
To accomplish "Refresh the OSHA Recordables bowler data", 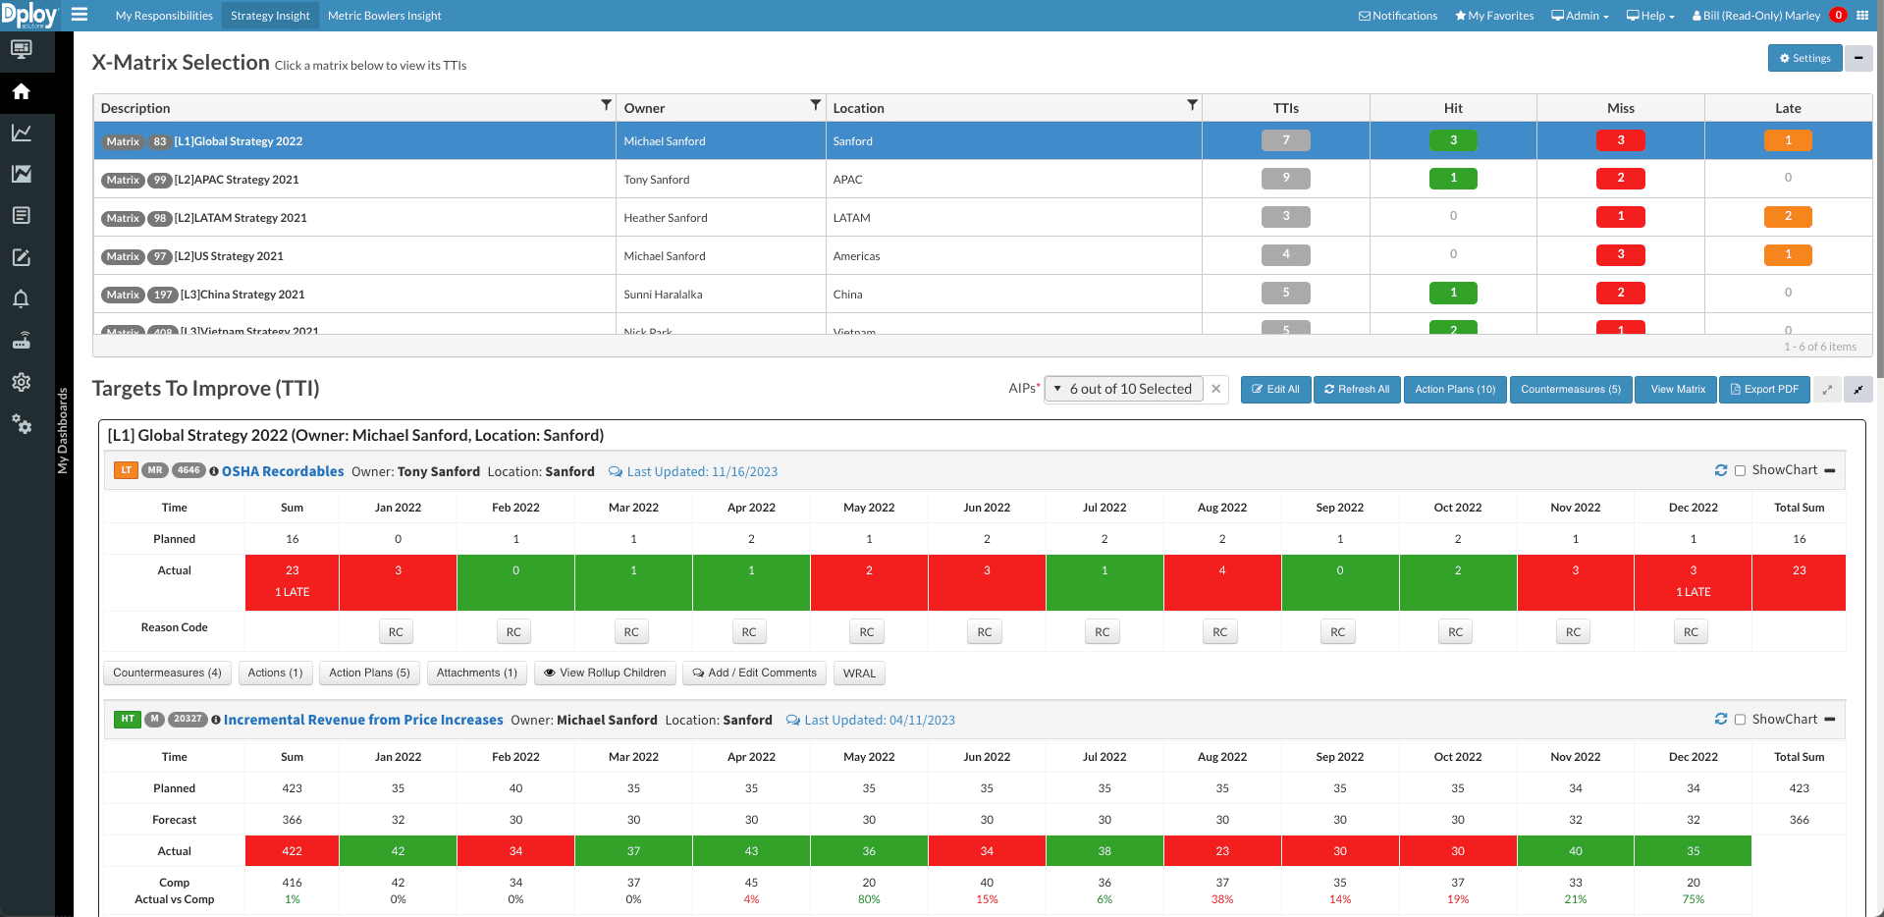I will 1720,470.
